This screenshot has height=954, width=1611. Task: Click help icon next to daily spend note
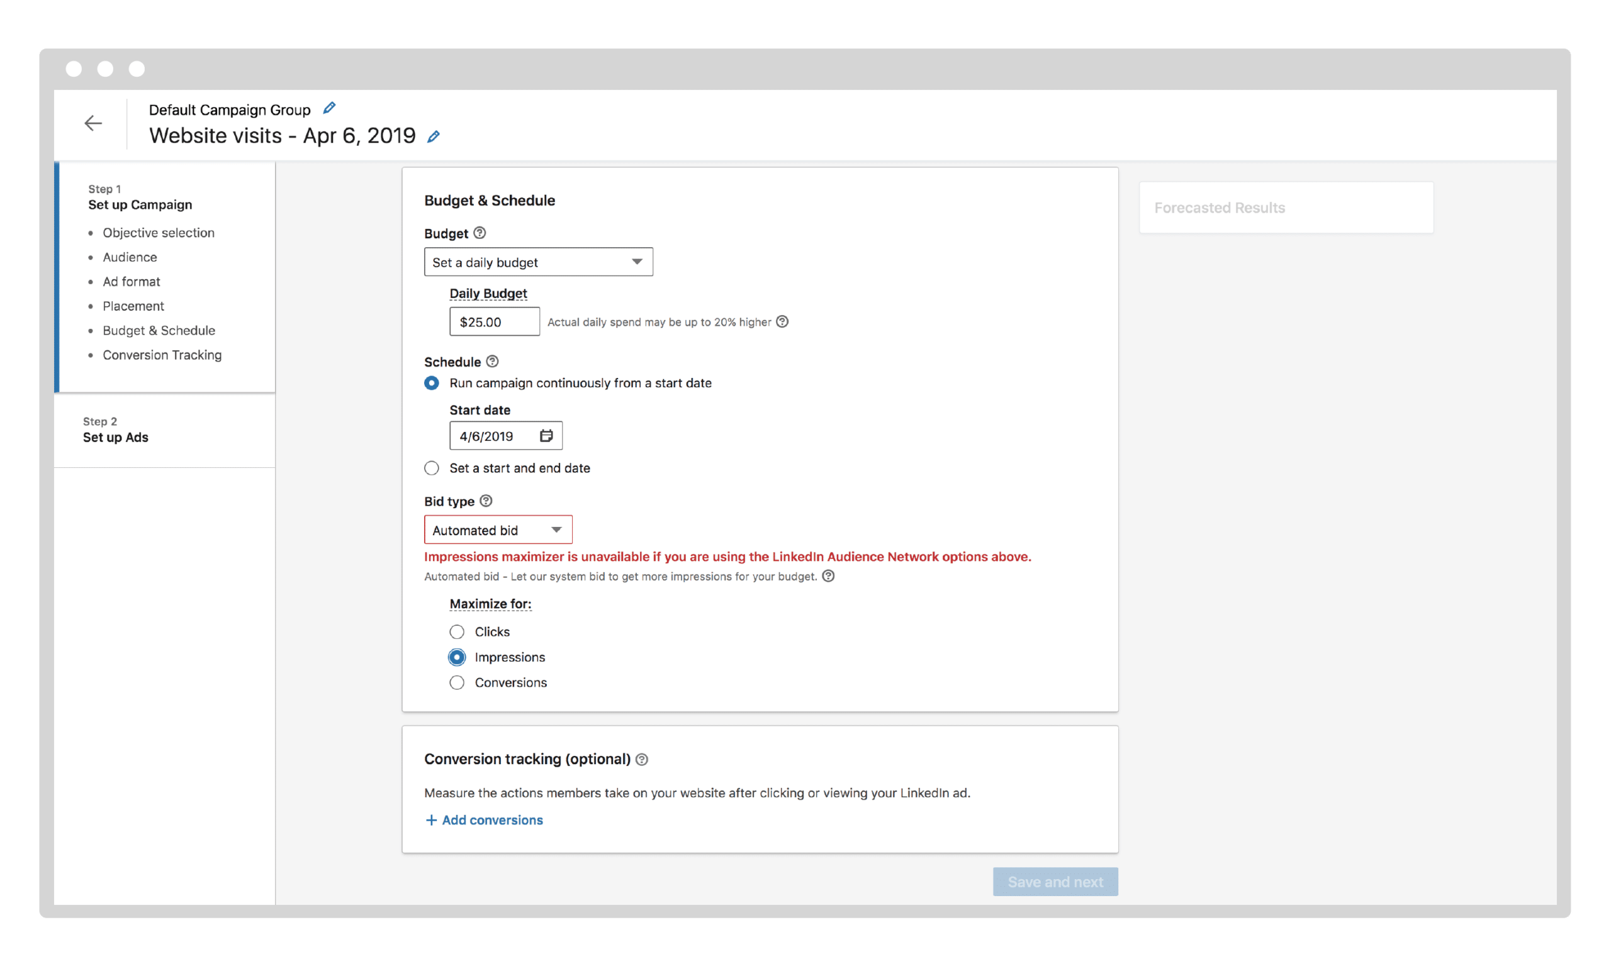pos(782,321)
